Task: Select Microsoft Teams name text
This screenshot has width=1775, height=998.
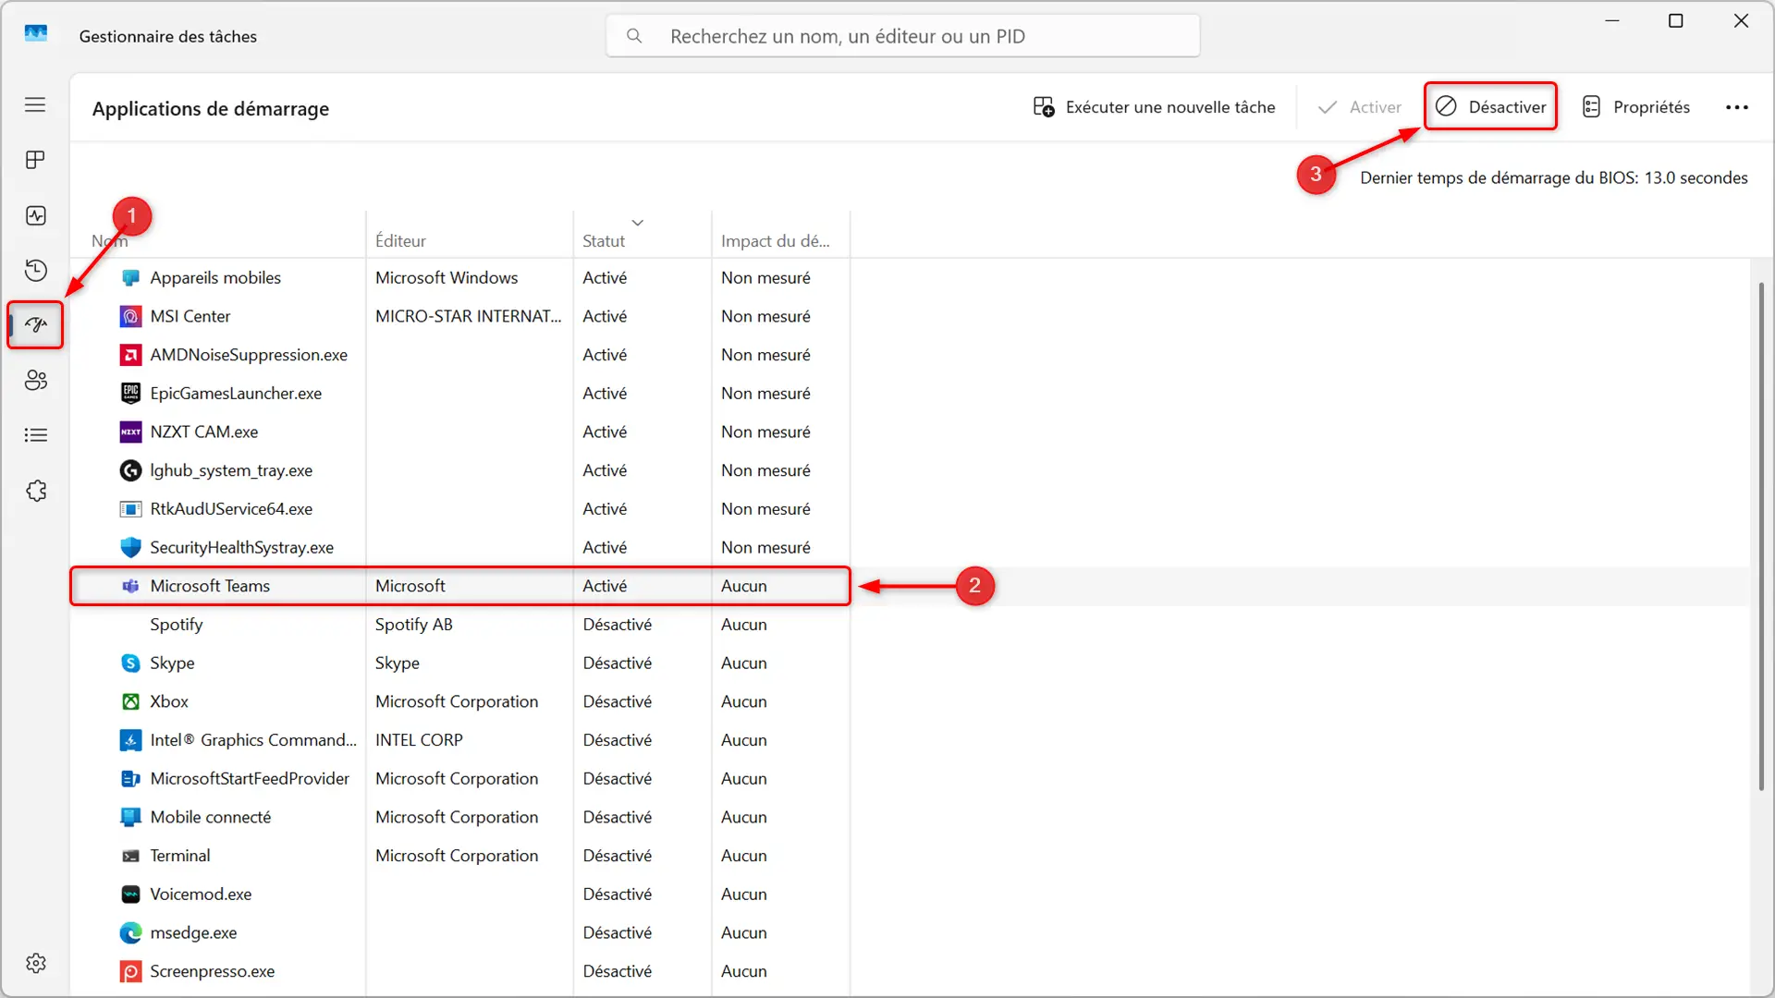Action: click(x=210, y=586)
